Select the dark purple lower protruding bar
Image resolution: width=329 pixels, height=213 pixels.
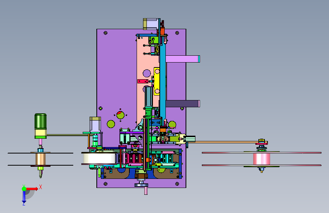[x=183, y=103]
